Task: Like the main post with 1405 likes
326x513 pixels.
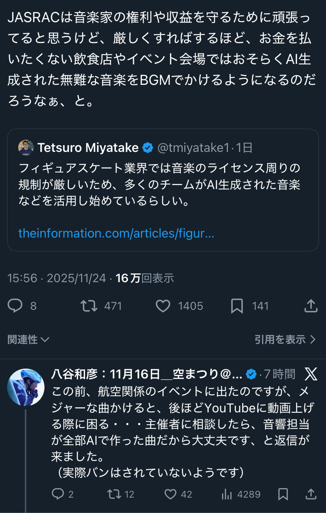Action: coord(163,306)
